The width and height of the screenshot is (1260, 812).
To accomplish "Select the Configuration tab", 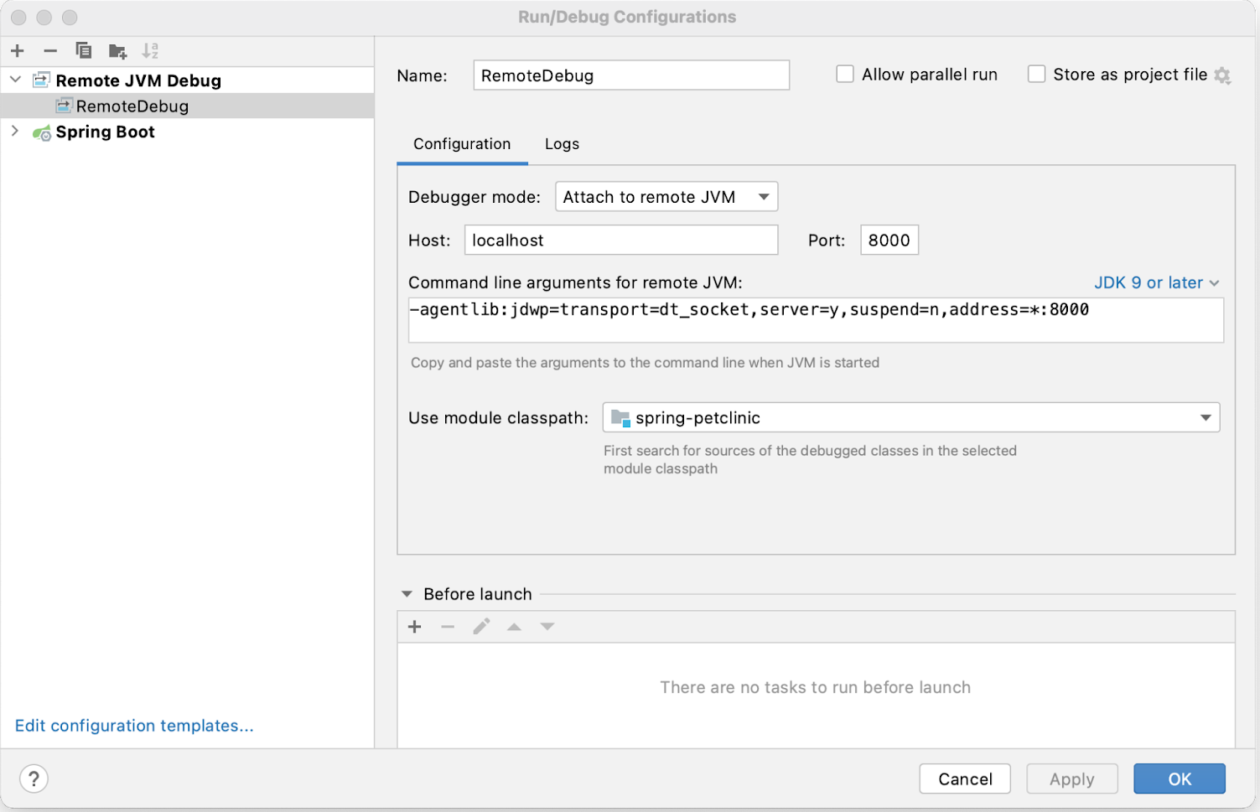I will (x=461, y=143).
